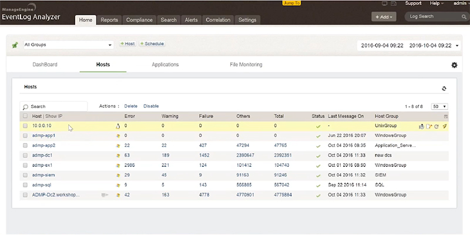Tick the checkbox for admp-sql
The height and width of the screenshot is (235, 470).
point(25,184)
